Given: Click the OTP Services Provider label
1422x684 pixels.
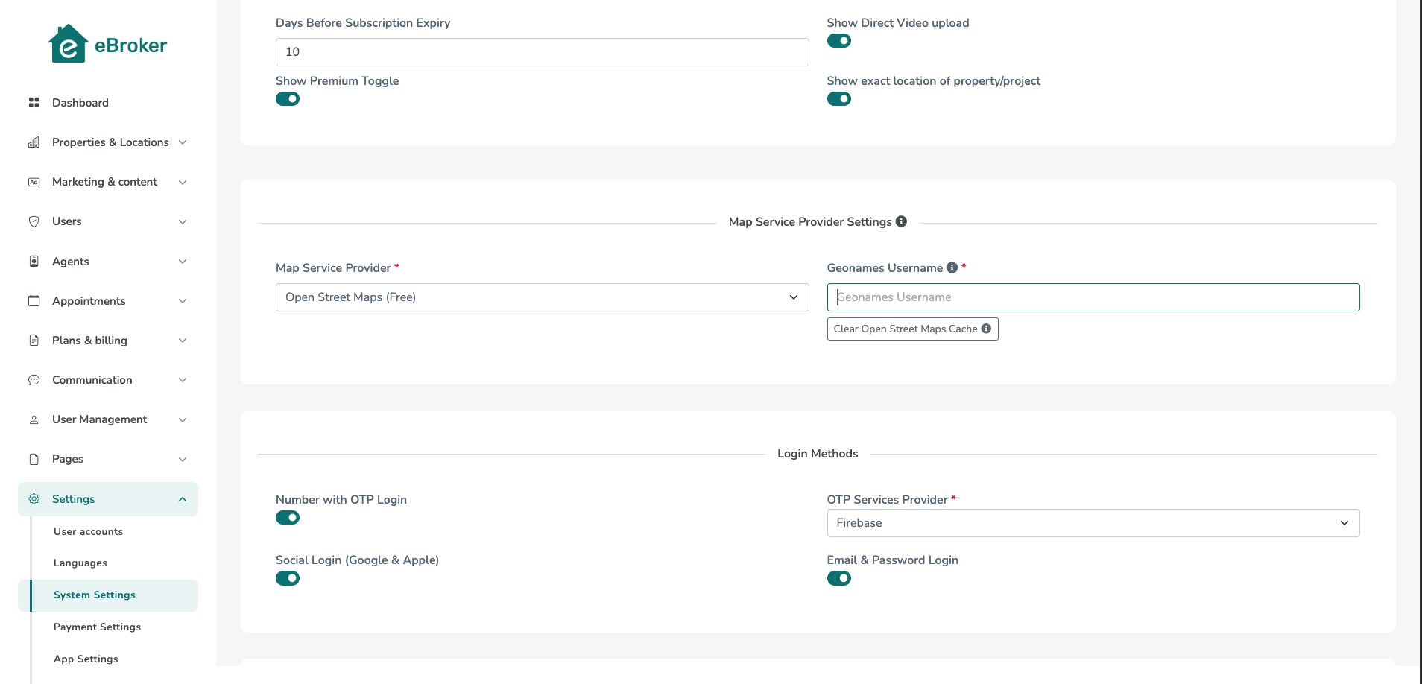Looking at the screenshot, I should (x=887, y=500).
